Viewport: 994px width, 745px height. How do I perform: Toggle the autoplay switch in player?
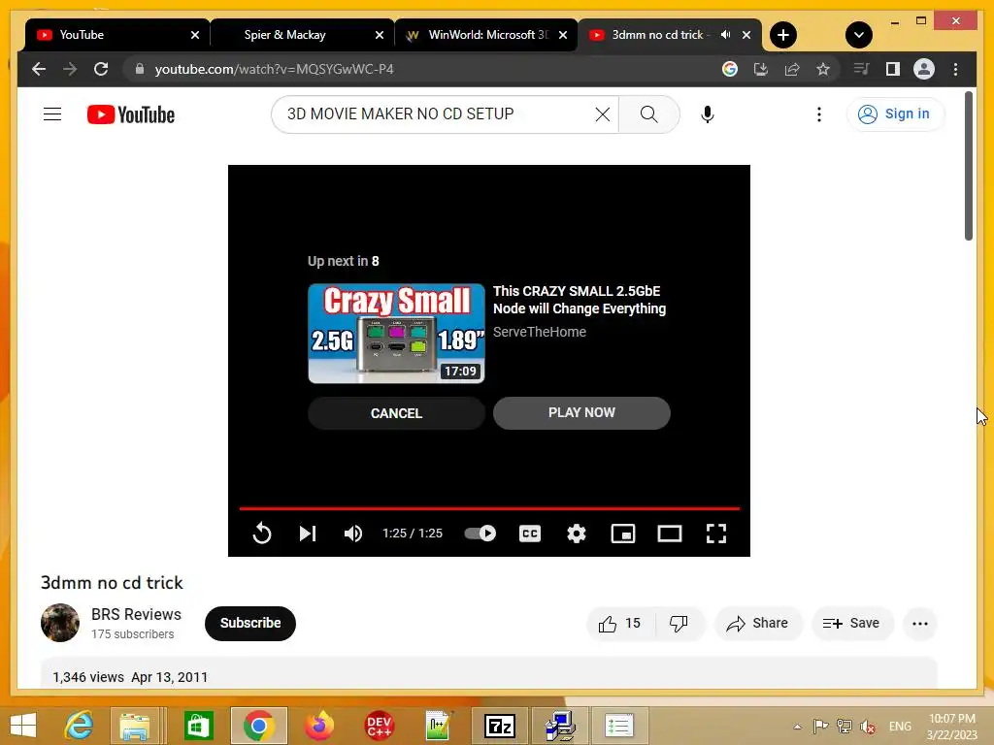click(480, 534)
